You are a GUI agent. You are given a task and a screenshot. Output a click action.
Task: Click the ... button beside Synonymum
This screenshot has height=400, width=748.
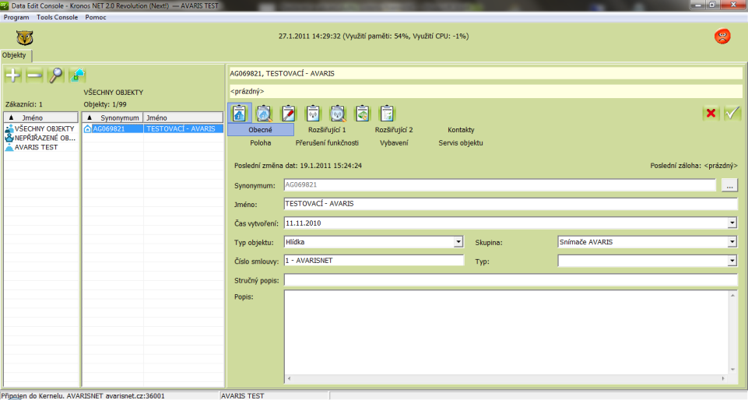click(729, 185)
